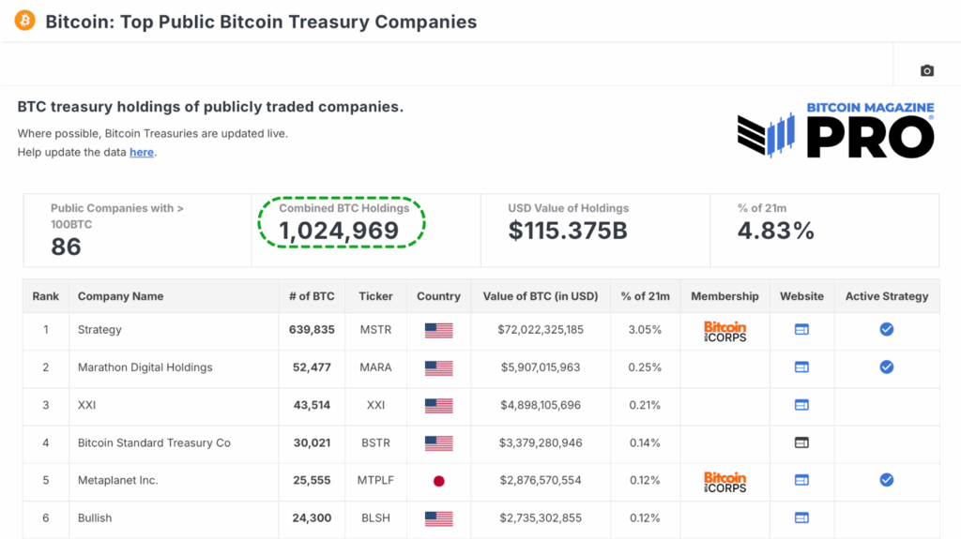Click the camera screenshot icon

[x=927, y=71]
